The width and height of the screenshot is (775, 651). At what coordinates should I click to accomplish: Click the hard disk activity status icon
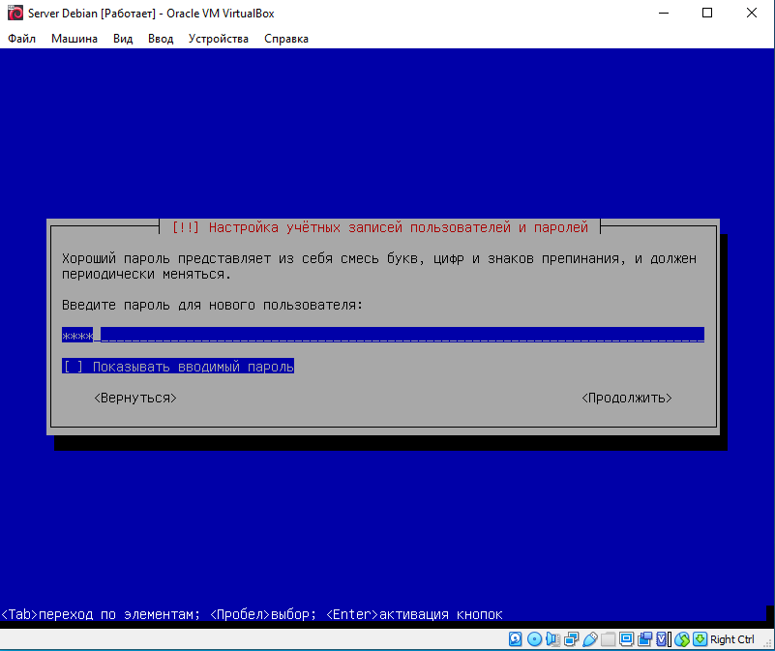[x=516, y=639]
